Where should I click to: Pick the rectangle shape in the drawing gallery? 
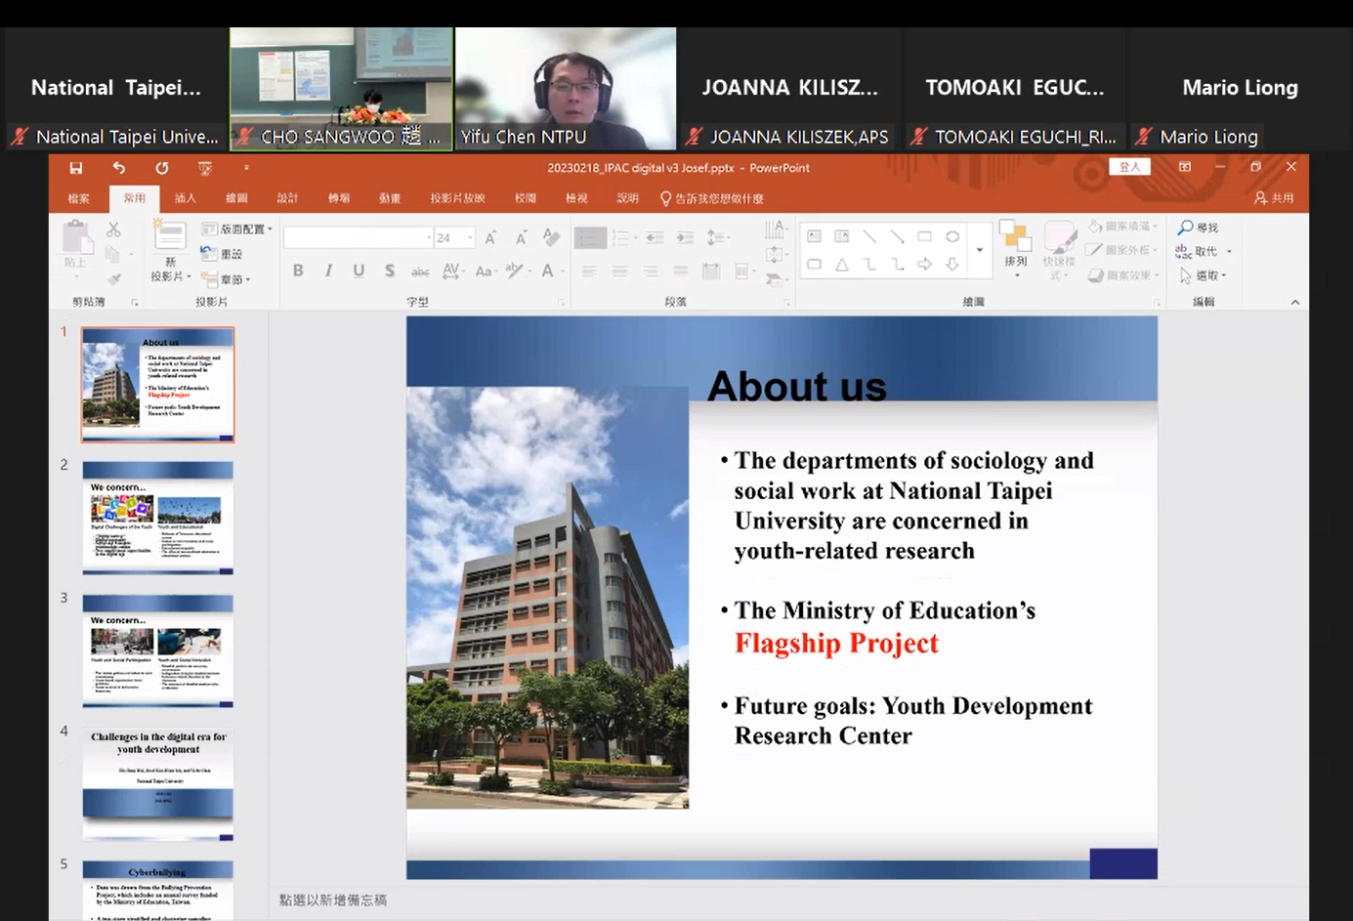tap(924, 236)
